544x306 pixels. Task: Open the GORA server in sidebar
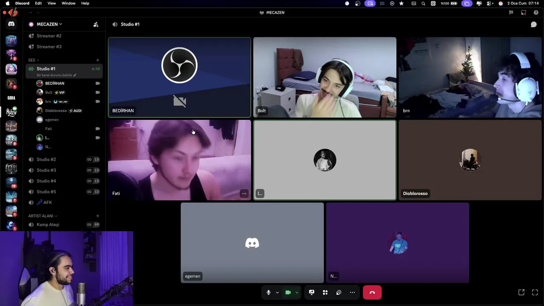[x=11, y=98]
